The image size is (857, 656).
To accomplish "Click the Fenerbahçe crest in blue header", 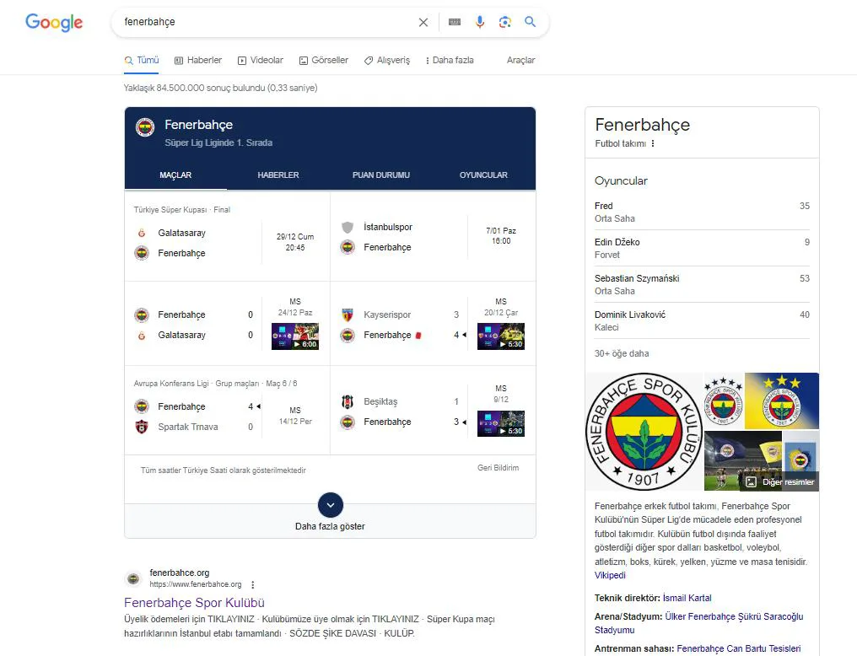I will click(x=145, y=127).
